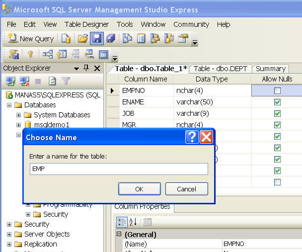
Task: Open the Object Explorer window position dropdown
Action: pos(76,69)
